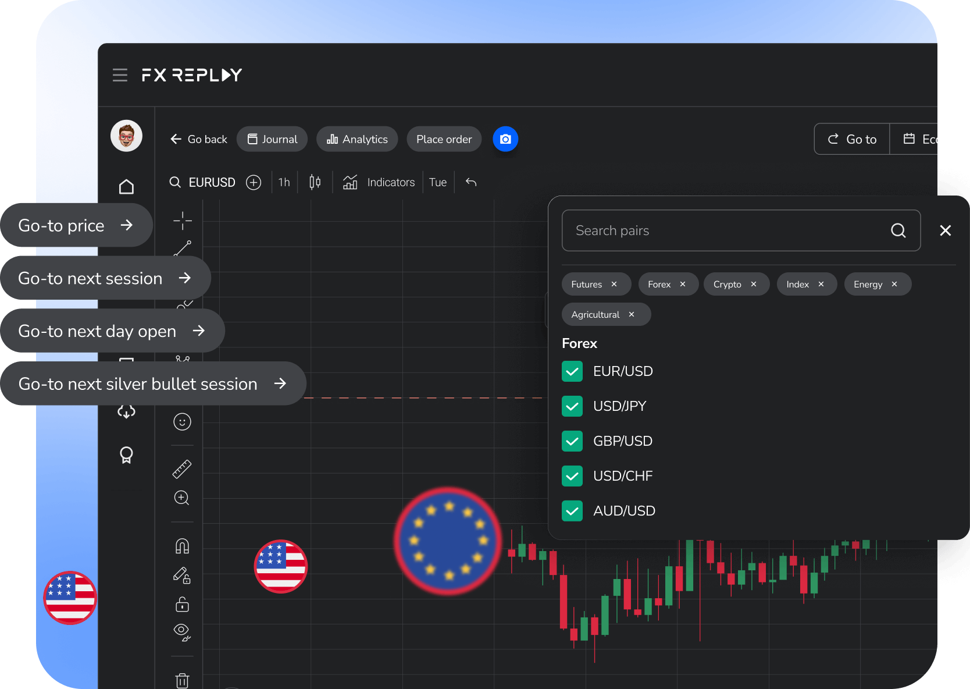The width and height of the screenshot is (970, 689).
Task: Uncheck the EUR/USD pair
Action: tap(572, 371)
